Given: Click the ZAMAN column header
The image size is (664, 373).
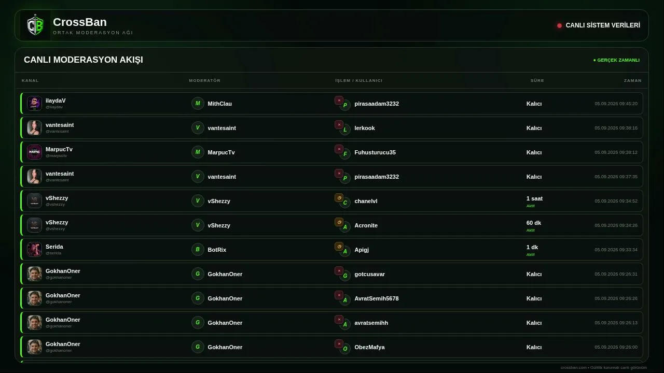Looking at the screenshot, I should 633,80.
